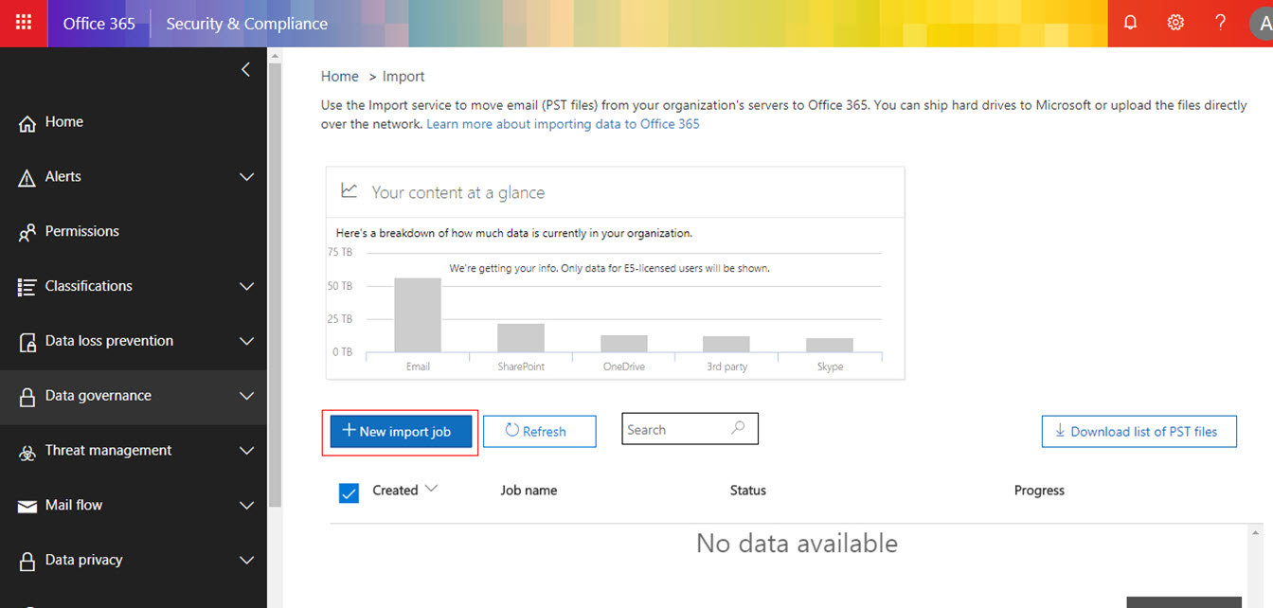Expand the Classifications chevron
The width and height of the screenshot is (1273, 608).
pos(247,286)
